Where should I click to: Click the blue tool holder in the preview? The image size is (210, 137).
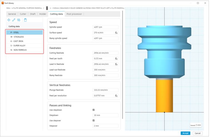[x=164, y=52]
